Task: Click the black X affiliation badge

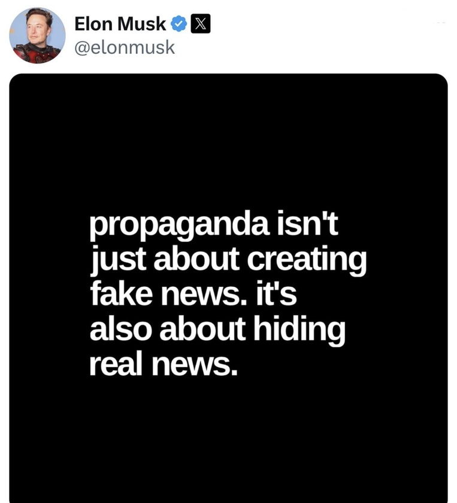Action: point(201,24)
